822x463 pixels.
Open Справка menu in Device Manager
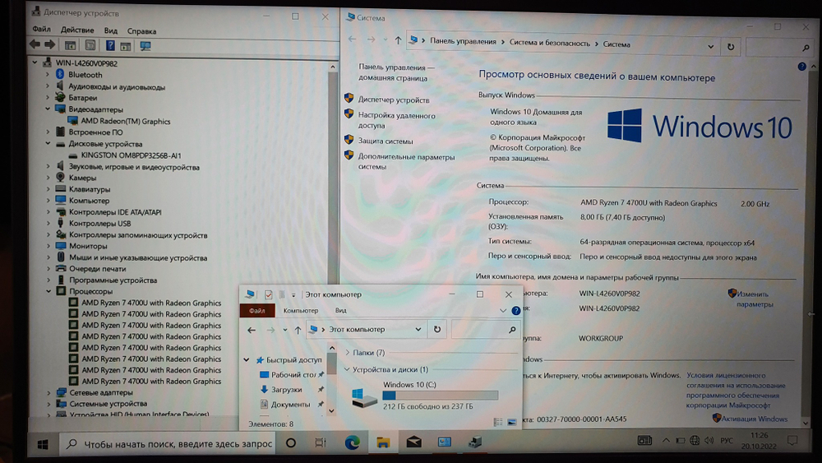click(141, 31)
